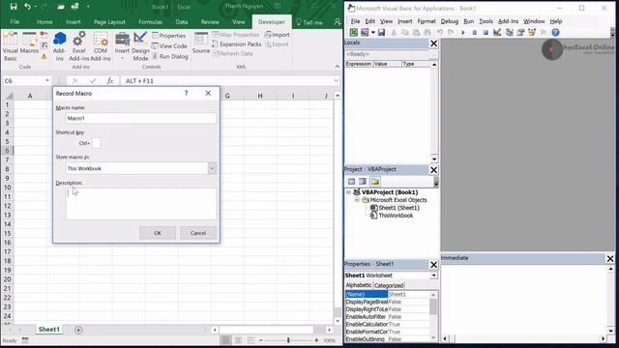This screenshot has width=619, height=348.
Task: Open Excel Add-ins manager
Action: (79, 46)
